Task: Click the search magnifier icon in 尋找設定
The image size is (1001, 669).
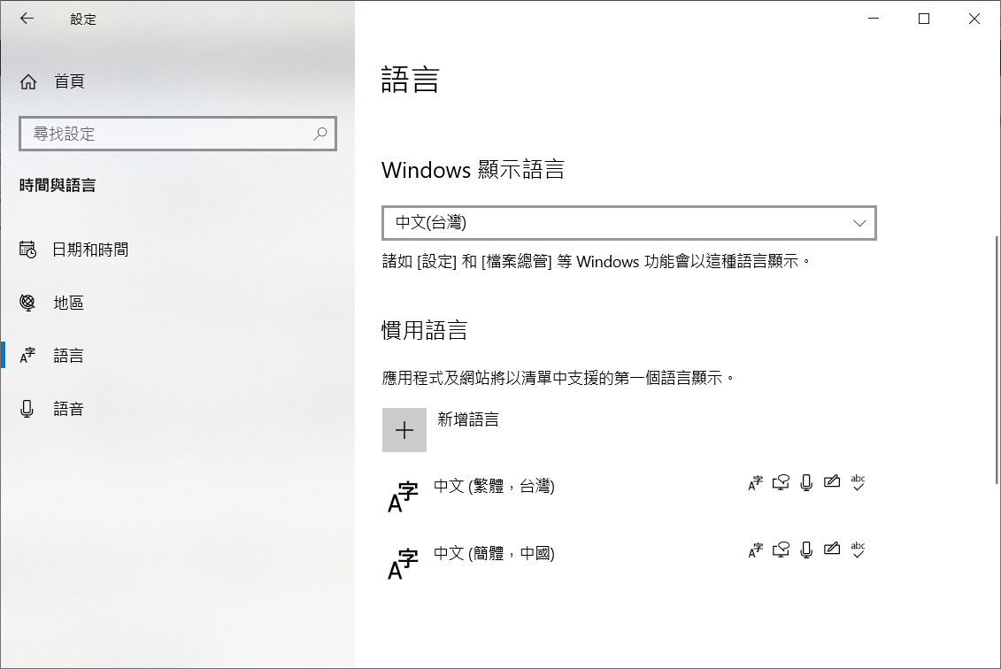Action: point(320,134)
